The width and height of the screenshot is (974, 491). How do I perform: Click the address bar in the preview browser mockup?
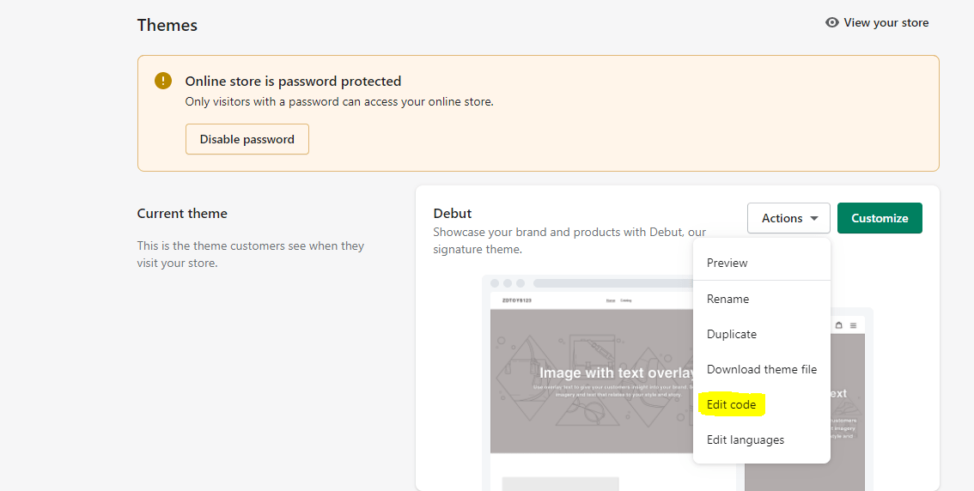click(612, 283)
